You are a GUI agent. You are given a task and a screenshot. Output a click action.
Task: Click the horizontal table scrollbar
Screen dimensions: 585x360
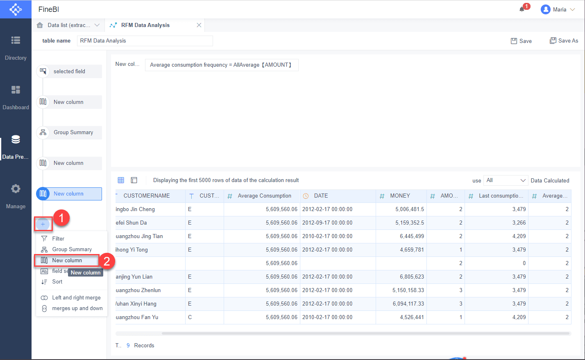(366, 333)
